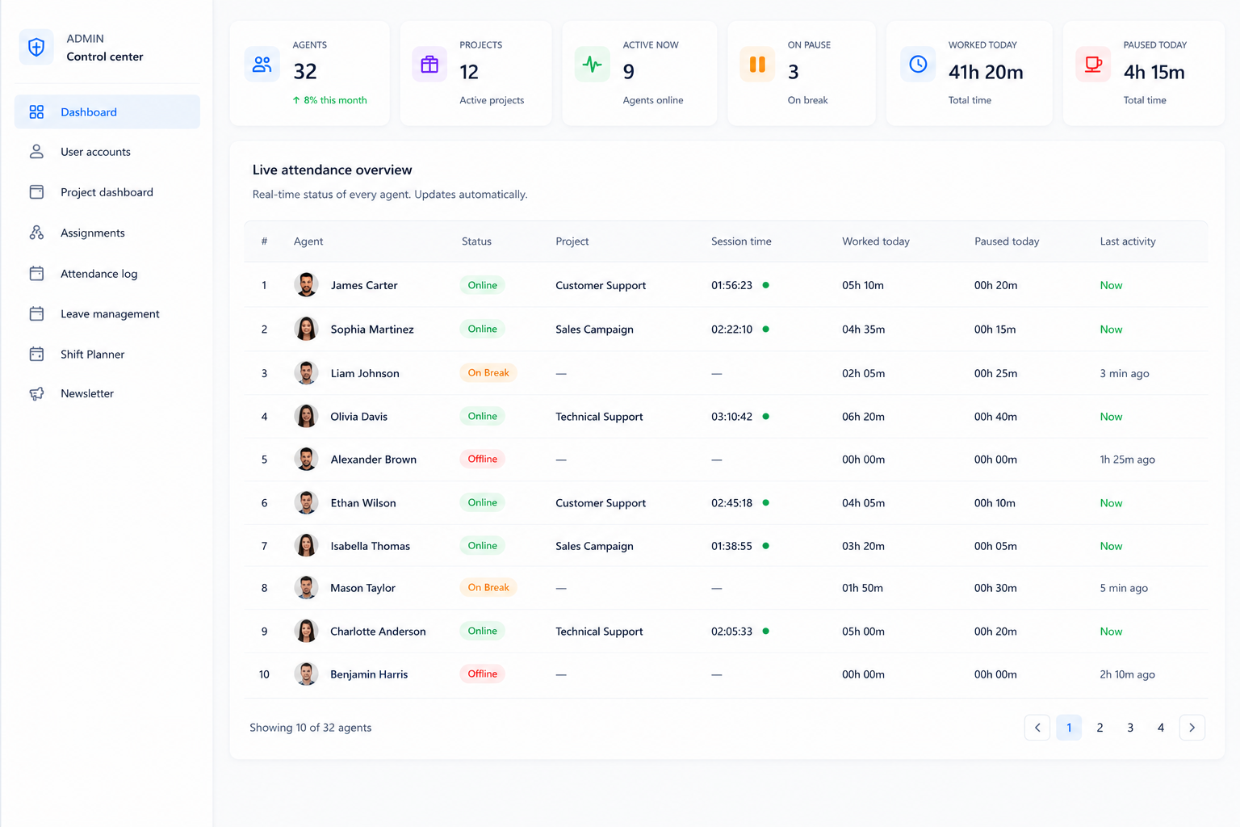Screen dimensions: 1240x827
Task: Click the Last activity column header
Action: (x=1128, y=241)
